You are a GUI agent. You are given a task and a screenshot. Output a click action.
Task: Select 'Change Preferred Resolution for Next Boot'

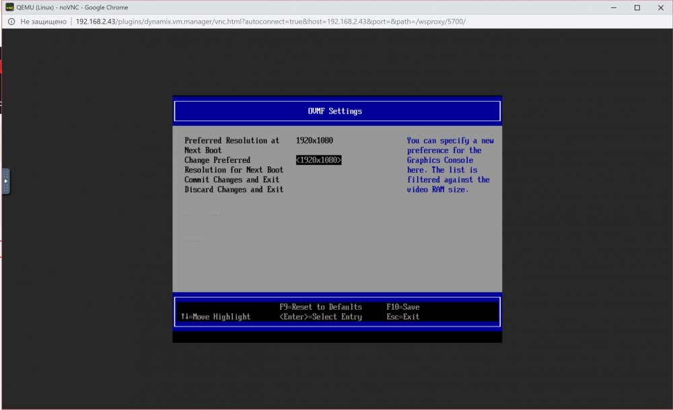pyautogui.click(x=234, y=165)
